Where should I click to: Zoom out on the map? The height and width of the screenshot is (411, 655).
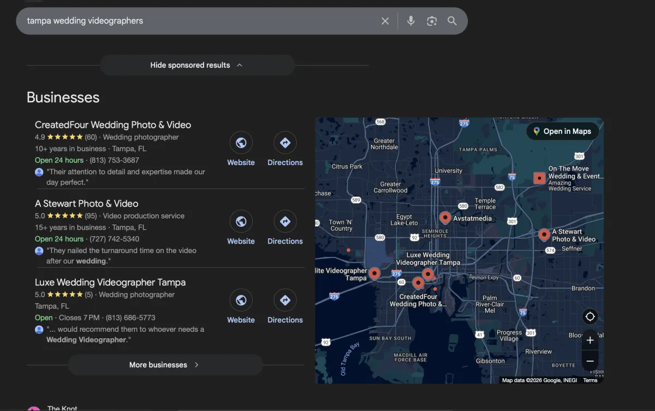pyautogui.click(x=590, y=361)
